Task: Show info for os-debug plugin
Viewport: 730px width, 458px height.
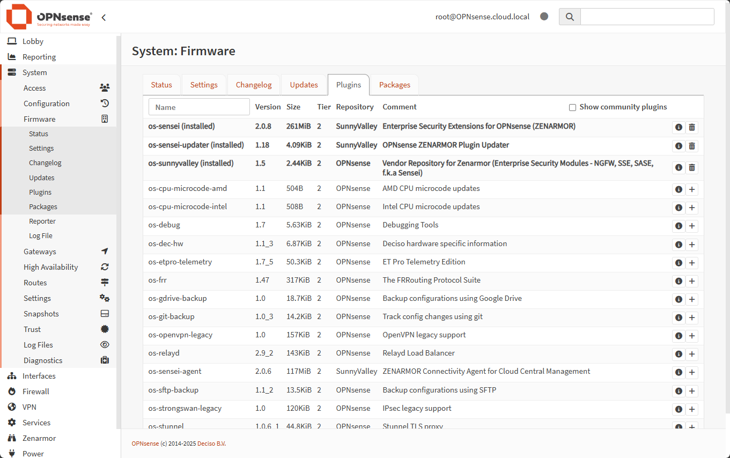Action: click(679, 226)
